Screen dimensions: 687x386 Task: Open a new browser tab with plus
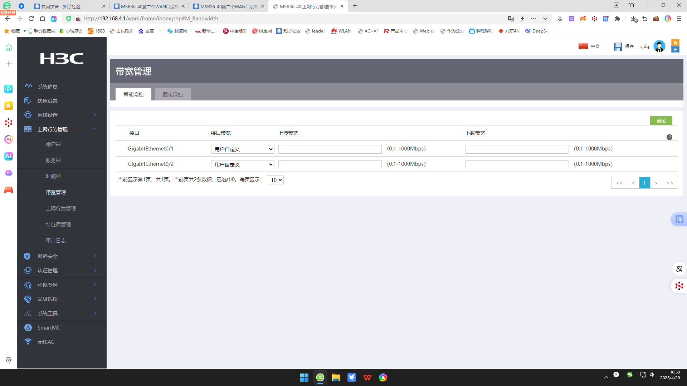click(355, 6)
